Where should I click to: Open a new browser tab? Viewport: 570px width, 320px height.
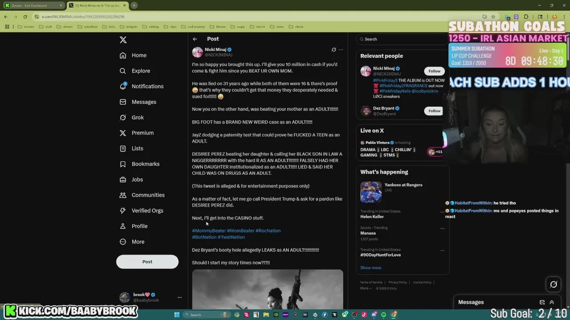tap(134, 5)
